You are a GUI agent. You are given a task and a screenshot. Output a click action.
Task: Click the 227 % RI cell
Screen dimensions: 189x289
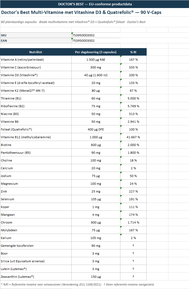coord(134,191)
